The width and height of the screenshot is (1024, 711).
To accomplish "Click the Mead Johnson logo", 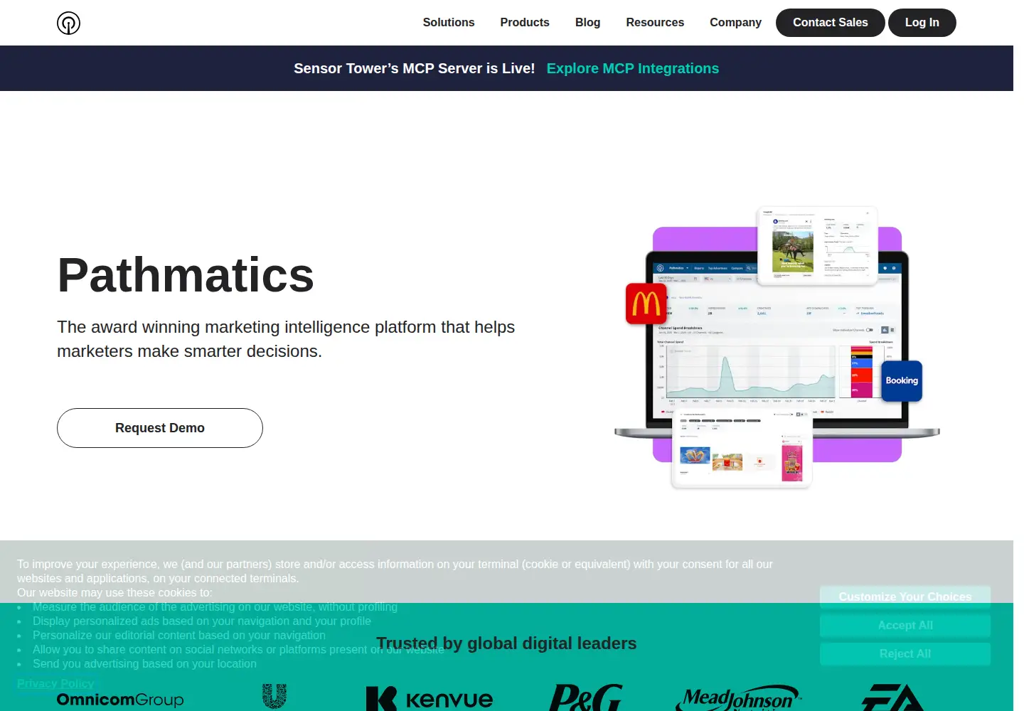I will pos(740,698).
